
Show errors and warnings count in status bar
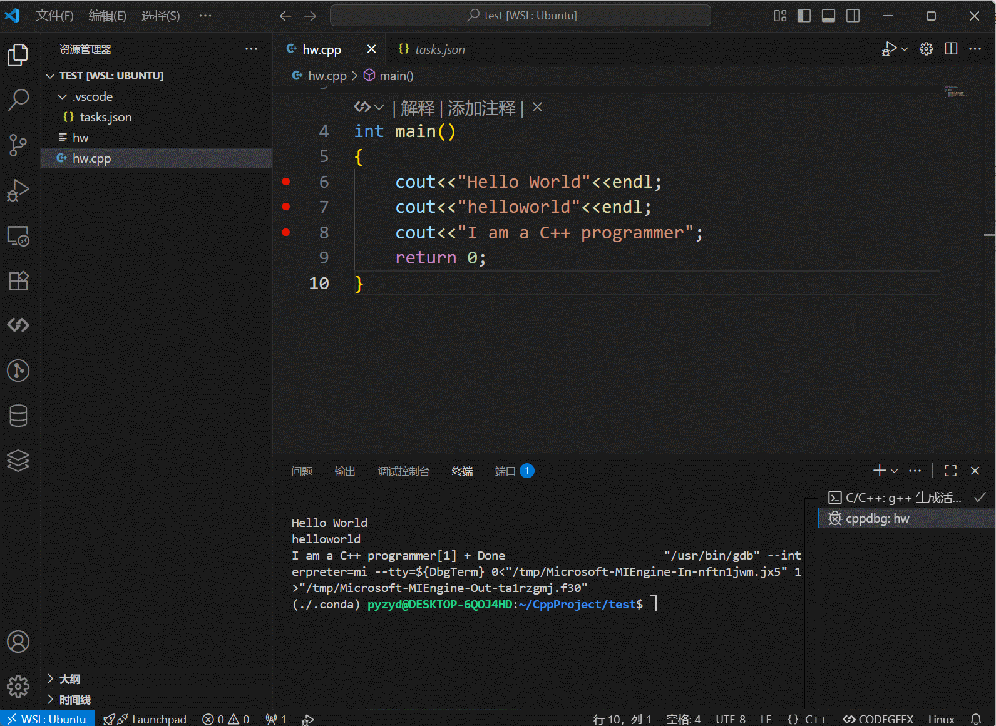[x=226, y=719]
